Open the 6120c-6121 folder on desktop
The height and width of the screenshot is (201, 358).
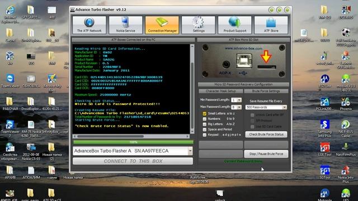(52, 104)
